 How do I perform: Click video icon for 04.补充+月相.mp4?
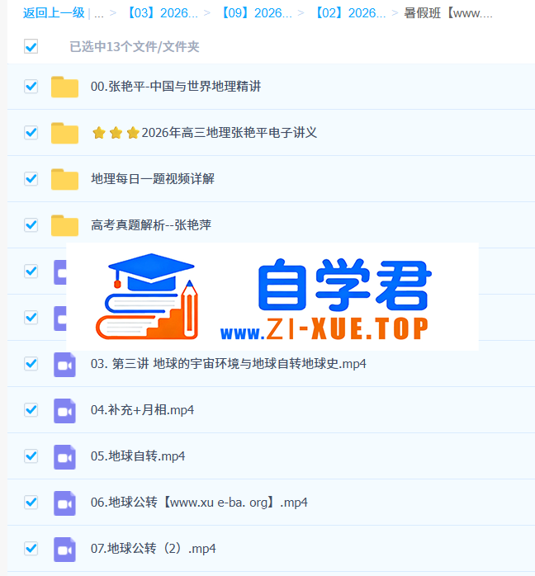[64, 411]
